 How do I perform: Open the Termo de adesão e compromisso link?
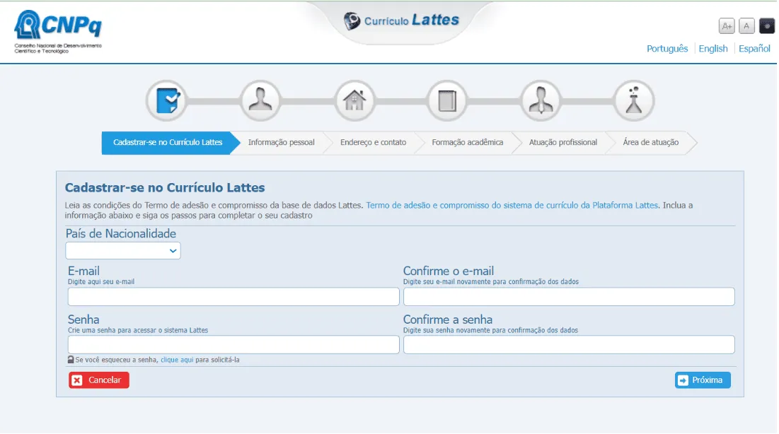coord(512,205)
